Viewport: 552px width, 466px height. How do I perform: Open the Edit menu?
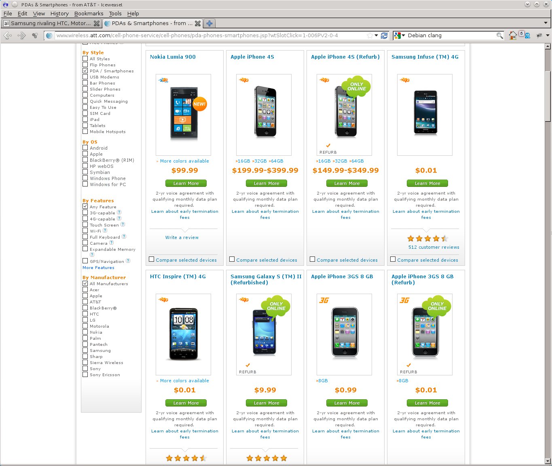click(x=23, y=13)
